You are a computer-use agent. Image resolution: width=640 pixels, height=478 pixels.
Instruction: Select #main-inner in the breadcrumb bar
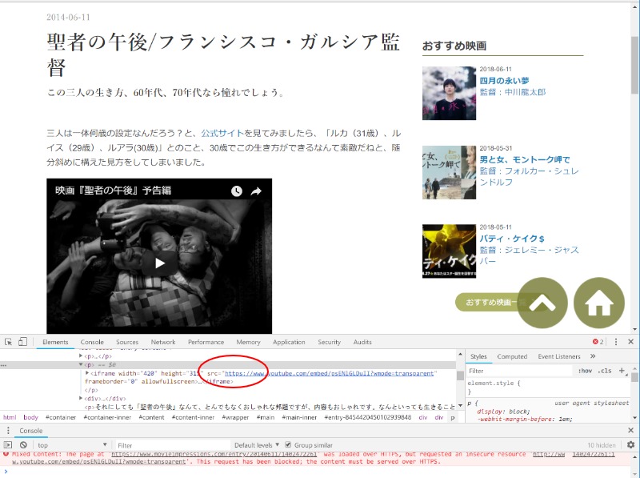(x=299, y=417)
